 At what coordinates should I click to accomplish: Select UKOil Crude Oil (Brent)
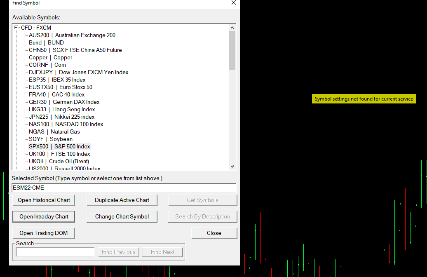pyautogui.click(x=59, y=161)
